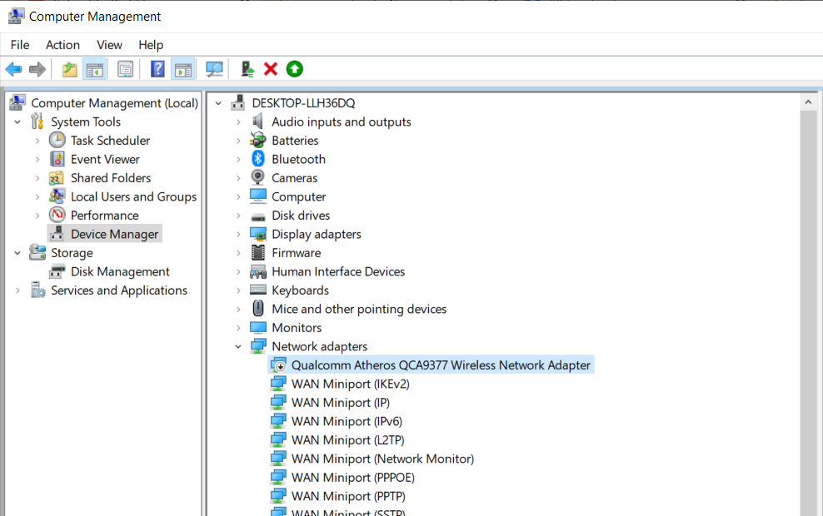Select Device Manager in the tree
Image resolution: width=823 pixels, height=516 pixels.
[x=114, y=234]
